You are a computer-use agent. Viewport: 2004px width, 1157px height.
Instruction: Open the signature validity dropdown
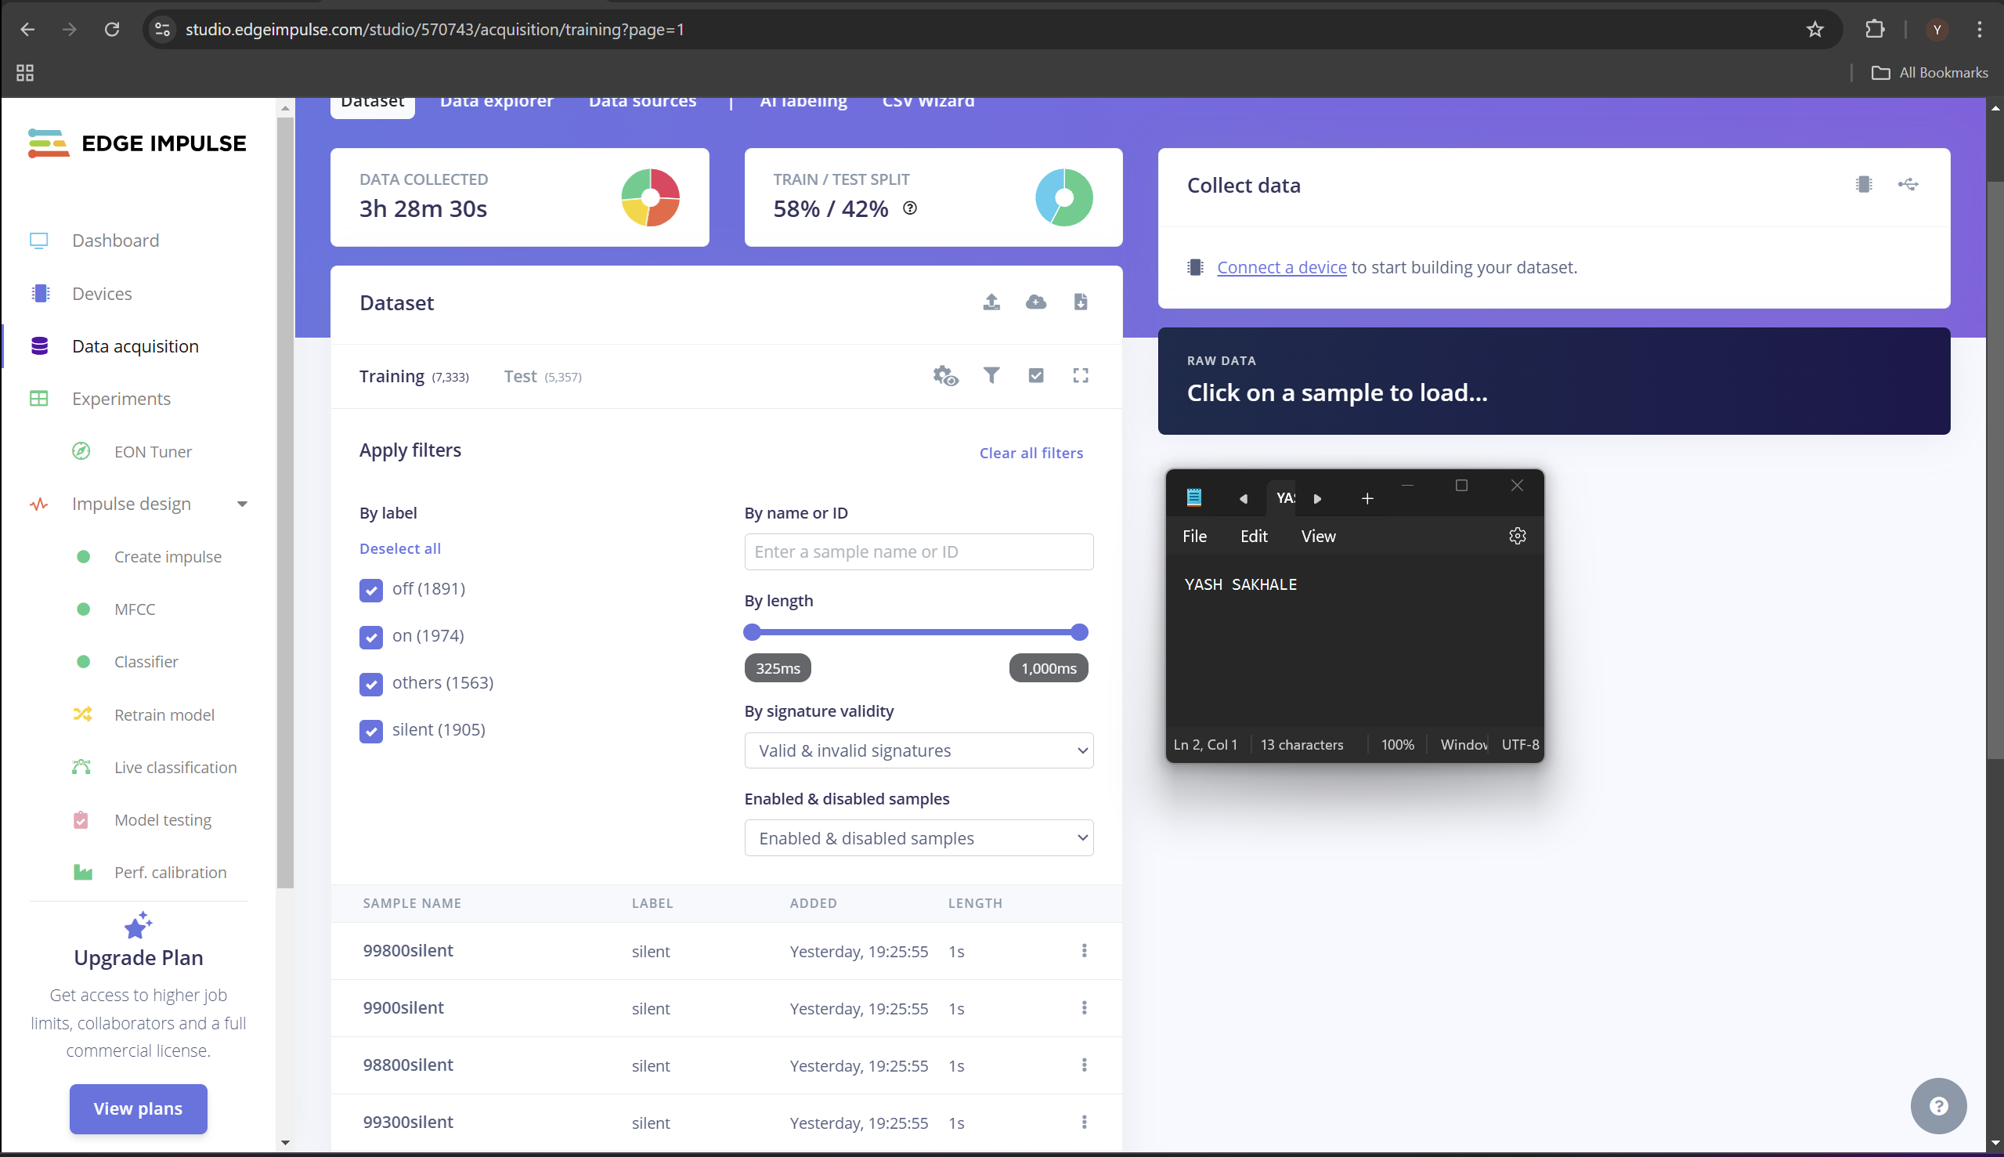918,751
